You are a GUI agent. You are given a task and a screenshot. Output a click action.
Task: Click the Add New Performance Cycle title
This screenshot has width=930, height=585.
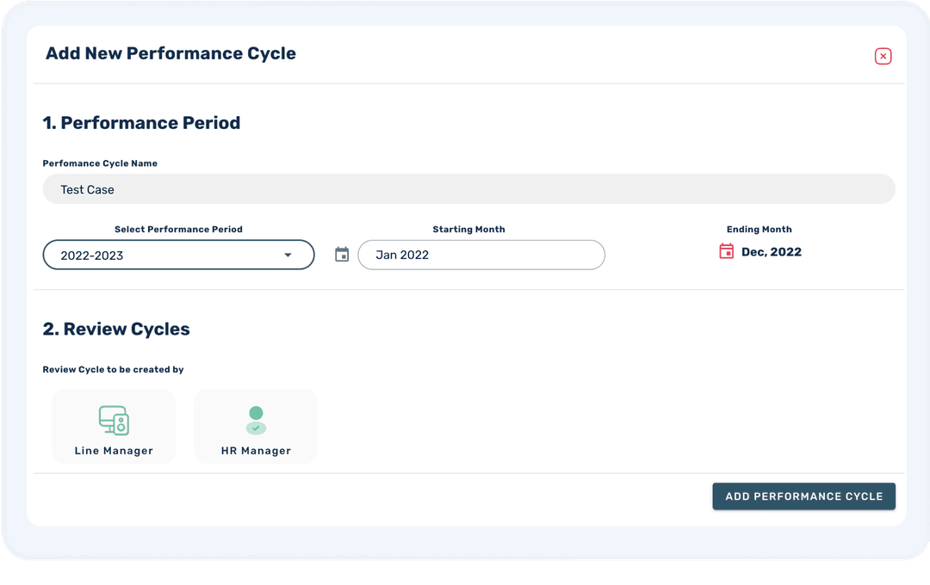(170, 53)
